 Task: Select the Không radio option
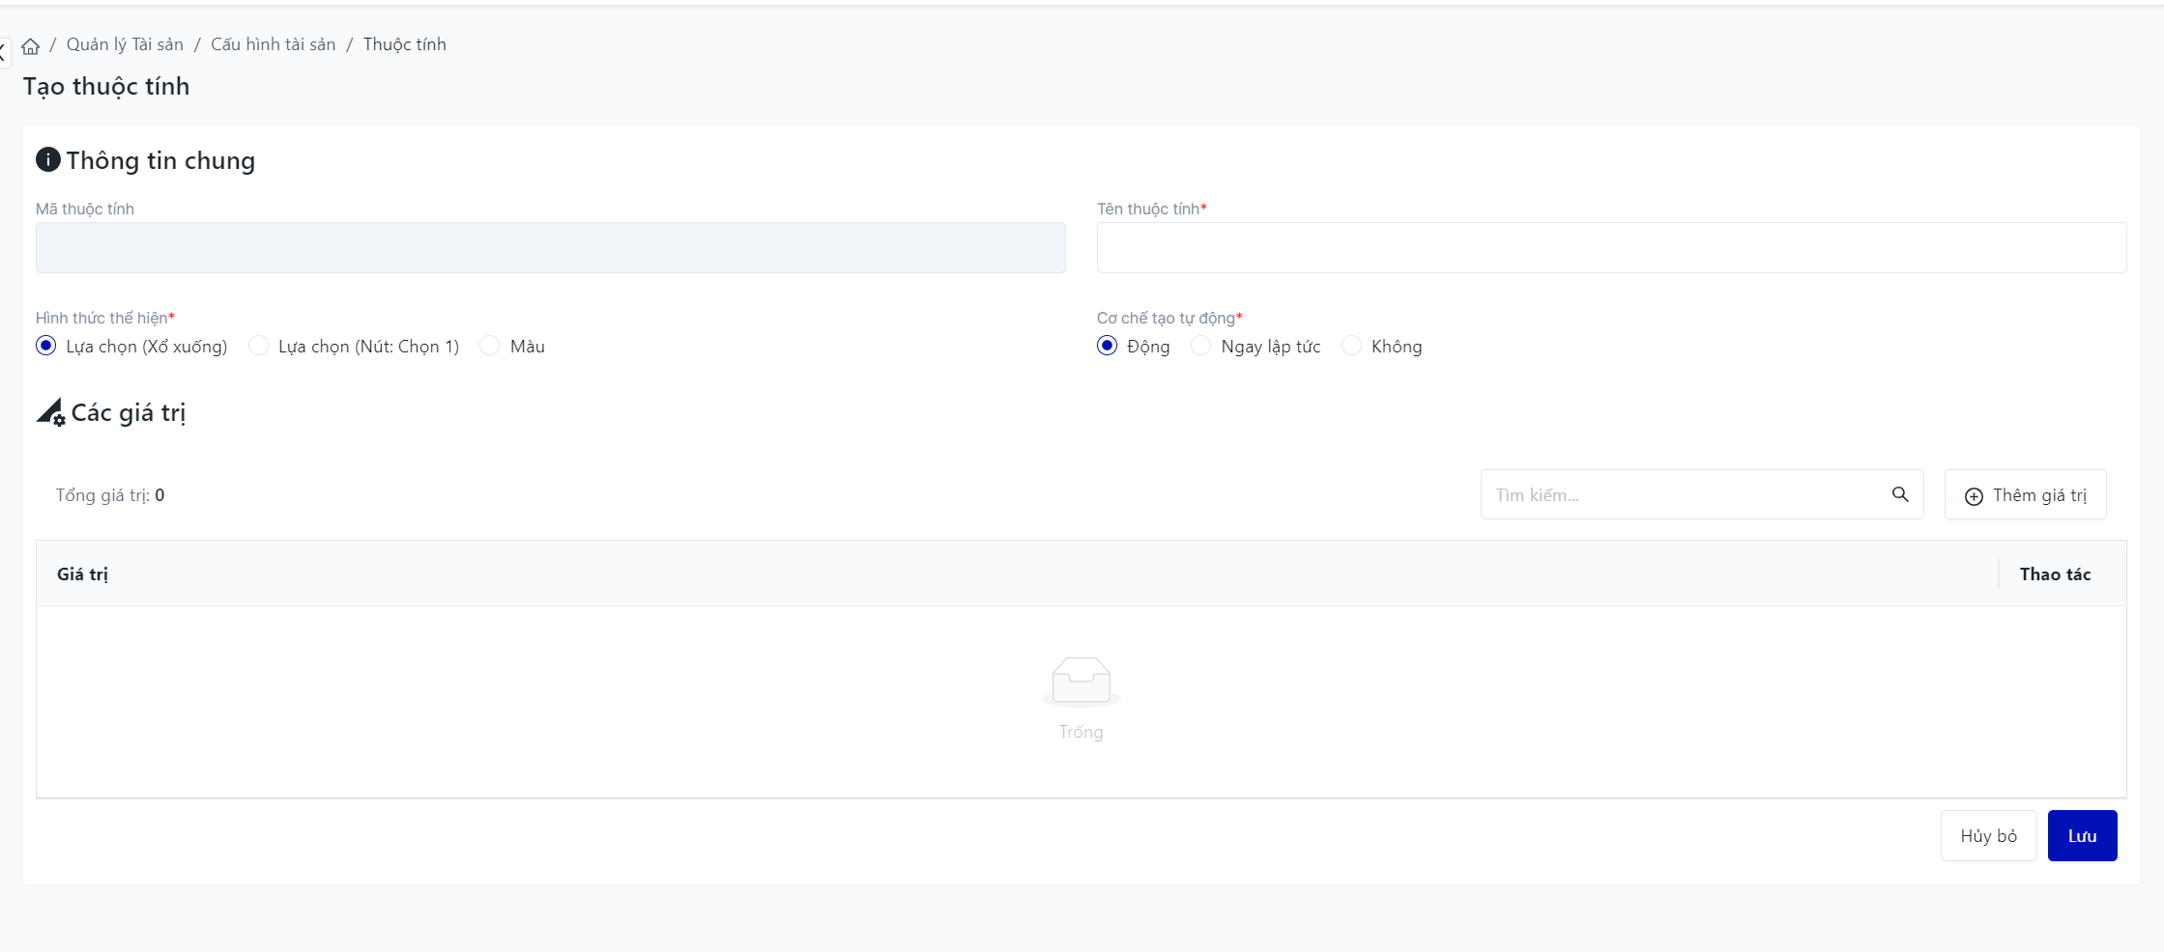click(1352, 346)
